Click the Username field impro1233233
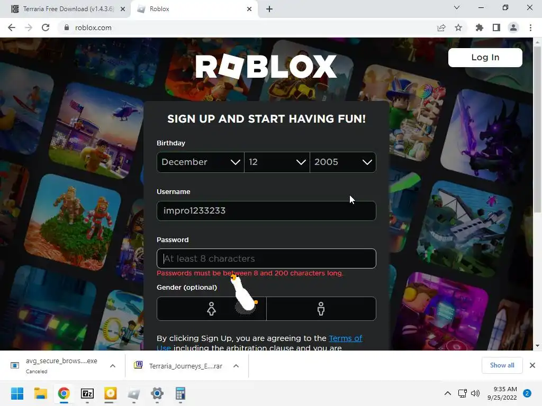This screenshot has height=406, width=542. (x=266, y=210)
